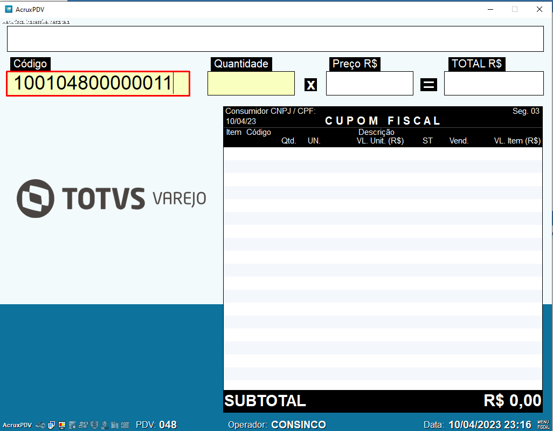Click the AcruxPDV cart icon in title bar
This screenshot has width=553, height=431.
9,9
